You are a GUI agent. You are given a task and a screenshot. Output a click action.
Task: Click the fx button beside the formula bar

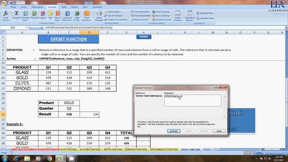click(x=41, y=27)
